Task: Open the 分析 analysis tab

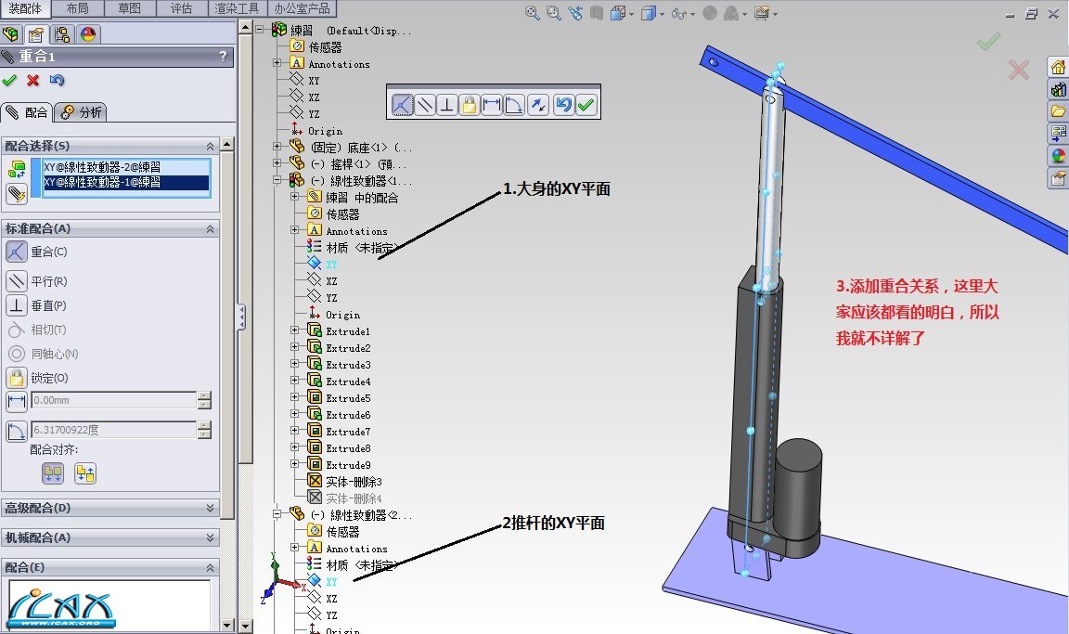Action: click(x=82, y=112)
